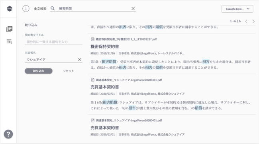Click the リセット reset link

pyautogui.click(x=69, y=71)
